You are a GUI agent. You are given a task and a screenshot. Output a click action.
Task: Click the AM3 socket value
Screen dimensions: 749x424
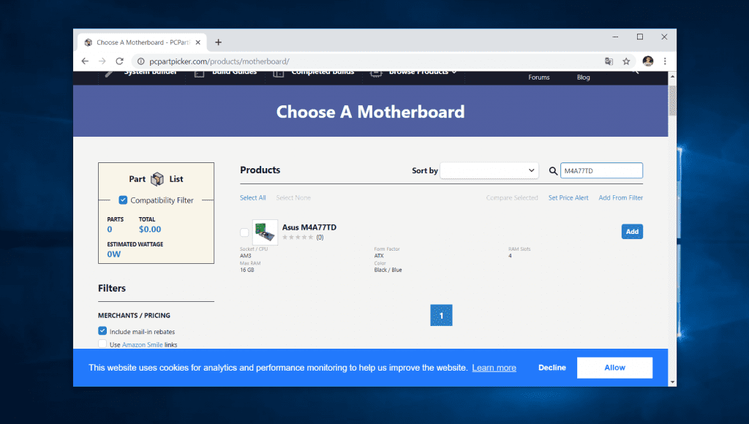pyautogui.click(x=245, y=256)
